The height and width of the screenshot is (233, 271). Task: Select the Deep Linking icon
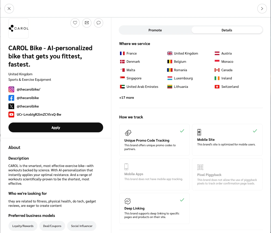click(x=127, y=201)
